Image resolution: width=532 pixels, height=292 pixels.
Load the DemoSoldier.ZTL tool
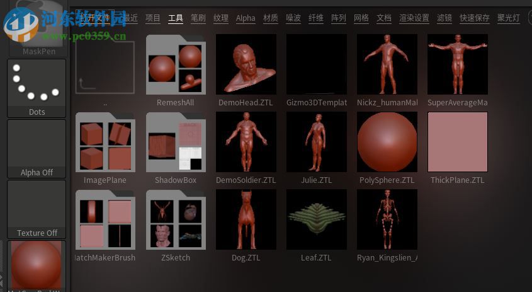(246, 142)
